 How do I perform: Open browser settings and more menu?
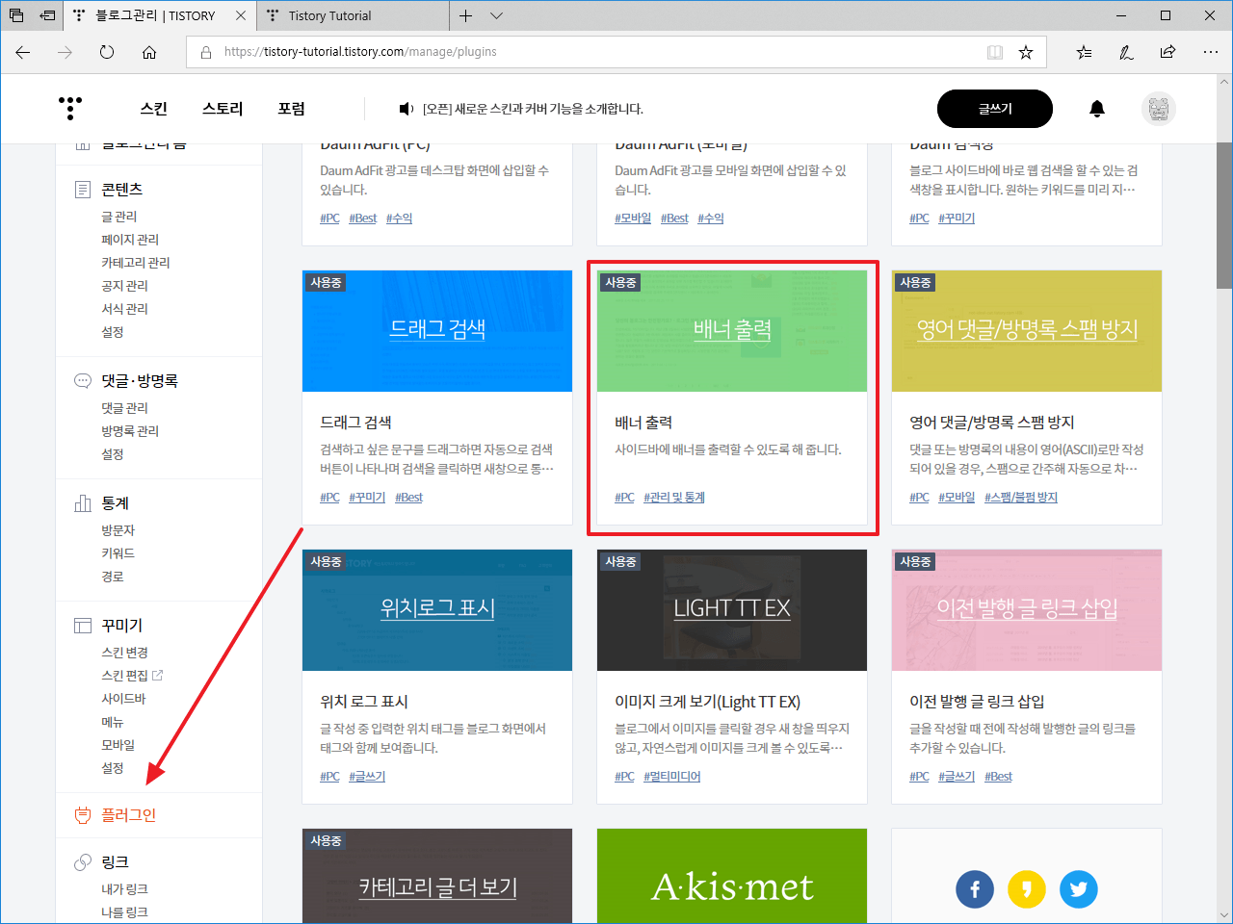point(1211,52)
